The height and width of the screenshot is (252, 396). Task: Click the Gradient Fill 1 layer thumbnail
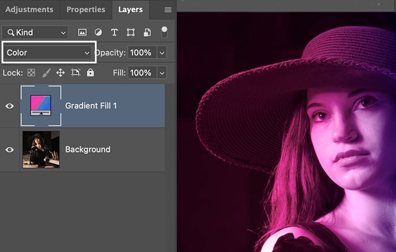click(41, 106)
